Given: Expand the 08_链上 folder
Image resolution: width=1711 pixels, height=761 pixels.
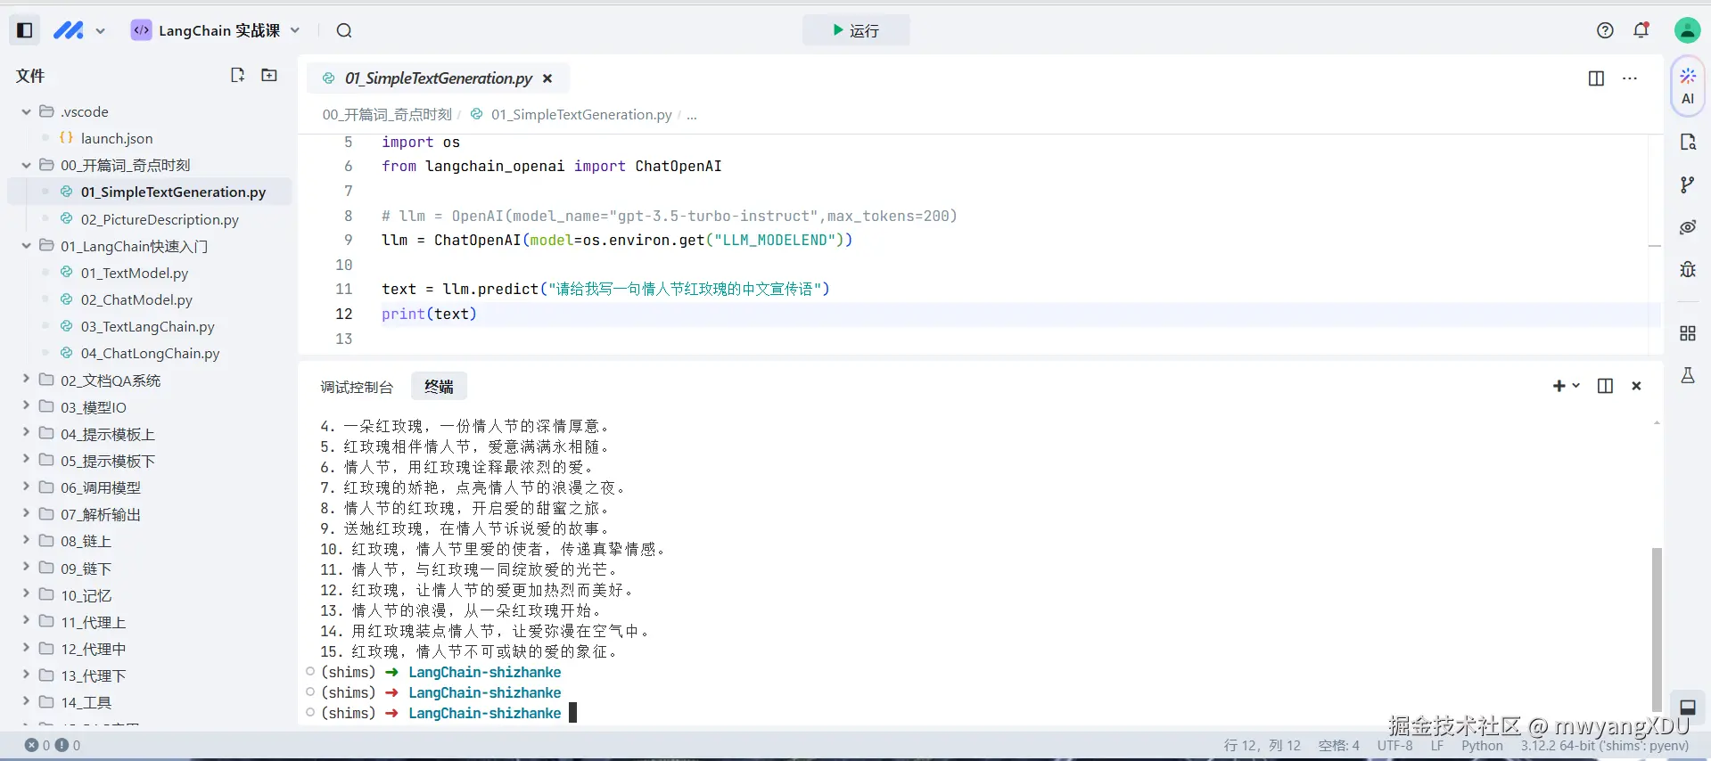Looking at the screenshot, I should pos(26,541).
